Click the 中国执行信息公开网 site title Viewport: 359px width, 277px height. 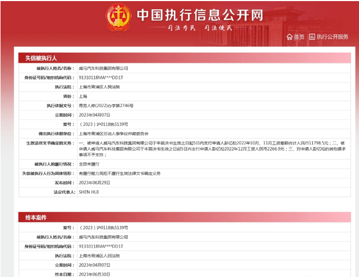[200, 15]
